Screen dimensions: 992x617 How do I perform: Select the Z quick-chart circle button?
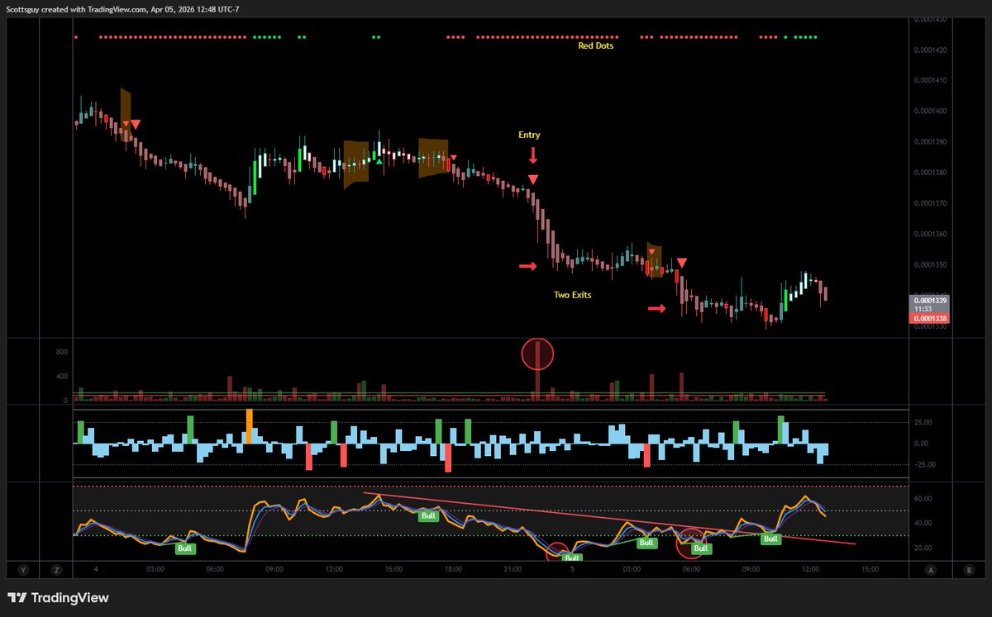tap(56, 570)
